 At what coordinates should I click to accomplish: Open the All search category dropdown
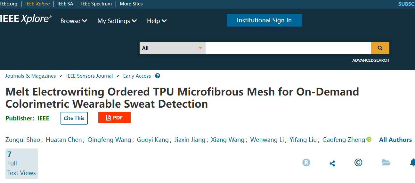(172, 48)
